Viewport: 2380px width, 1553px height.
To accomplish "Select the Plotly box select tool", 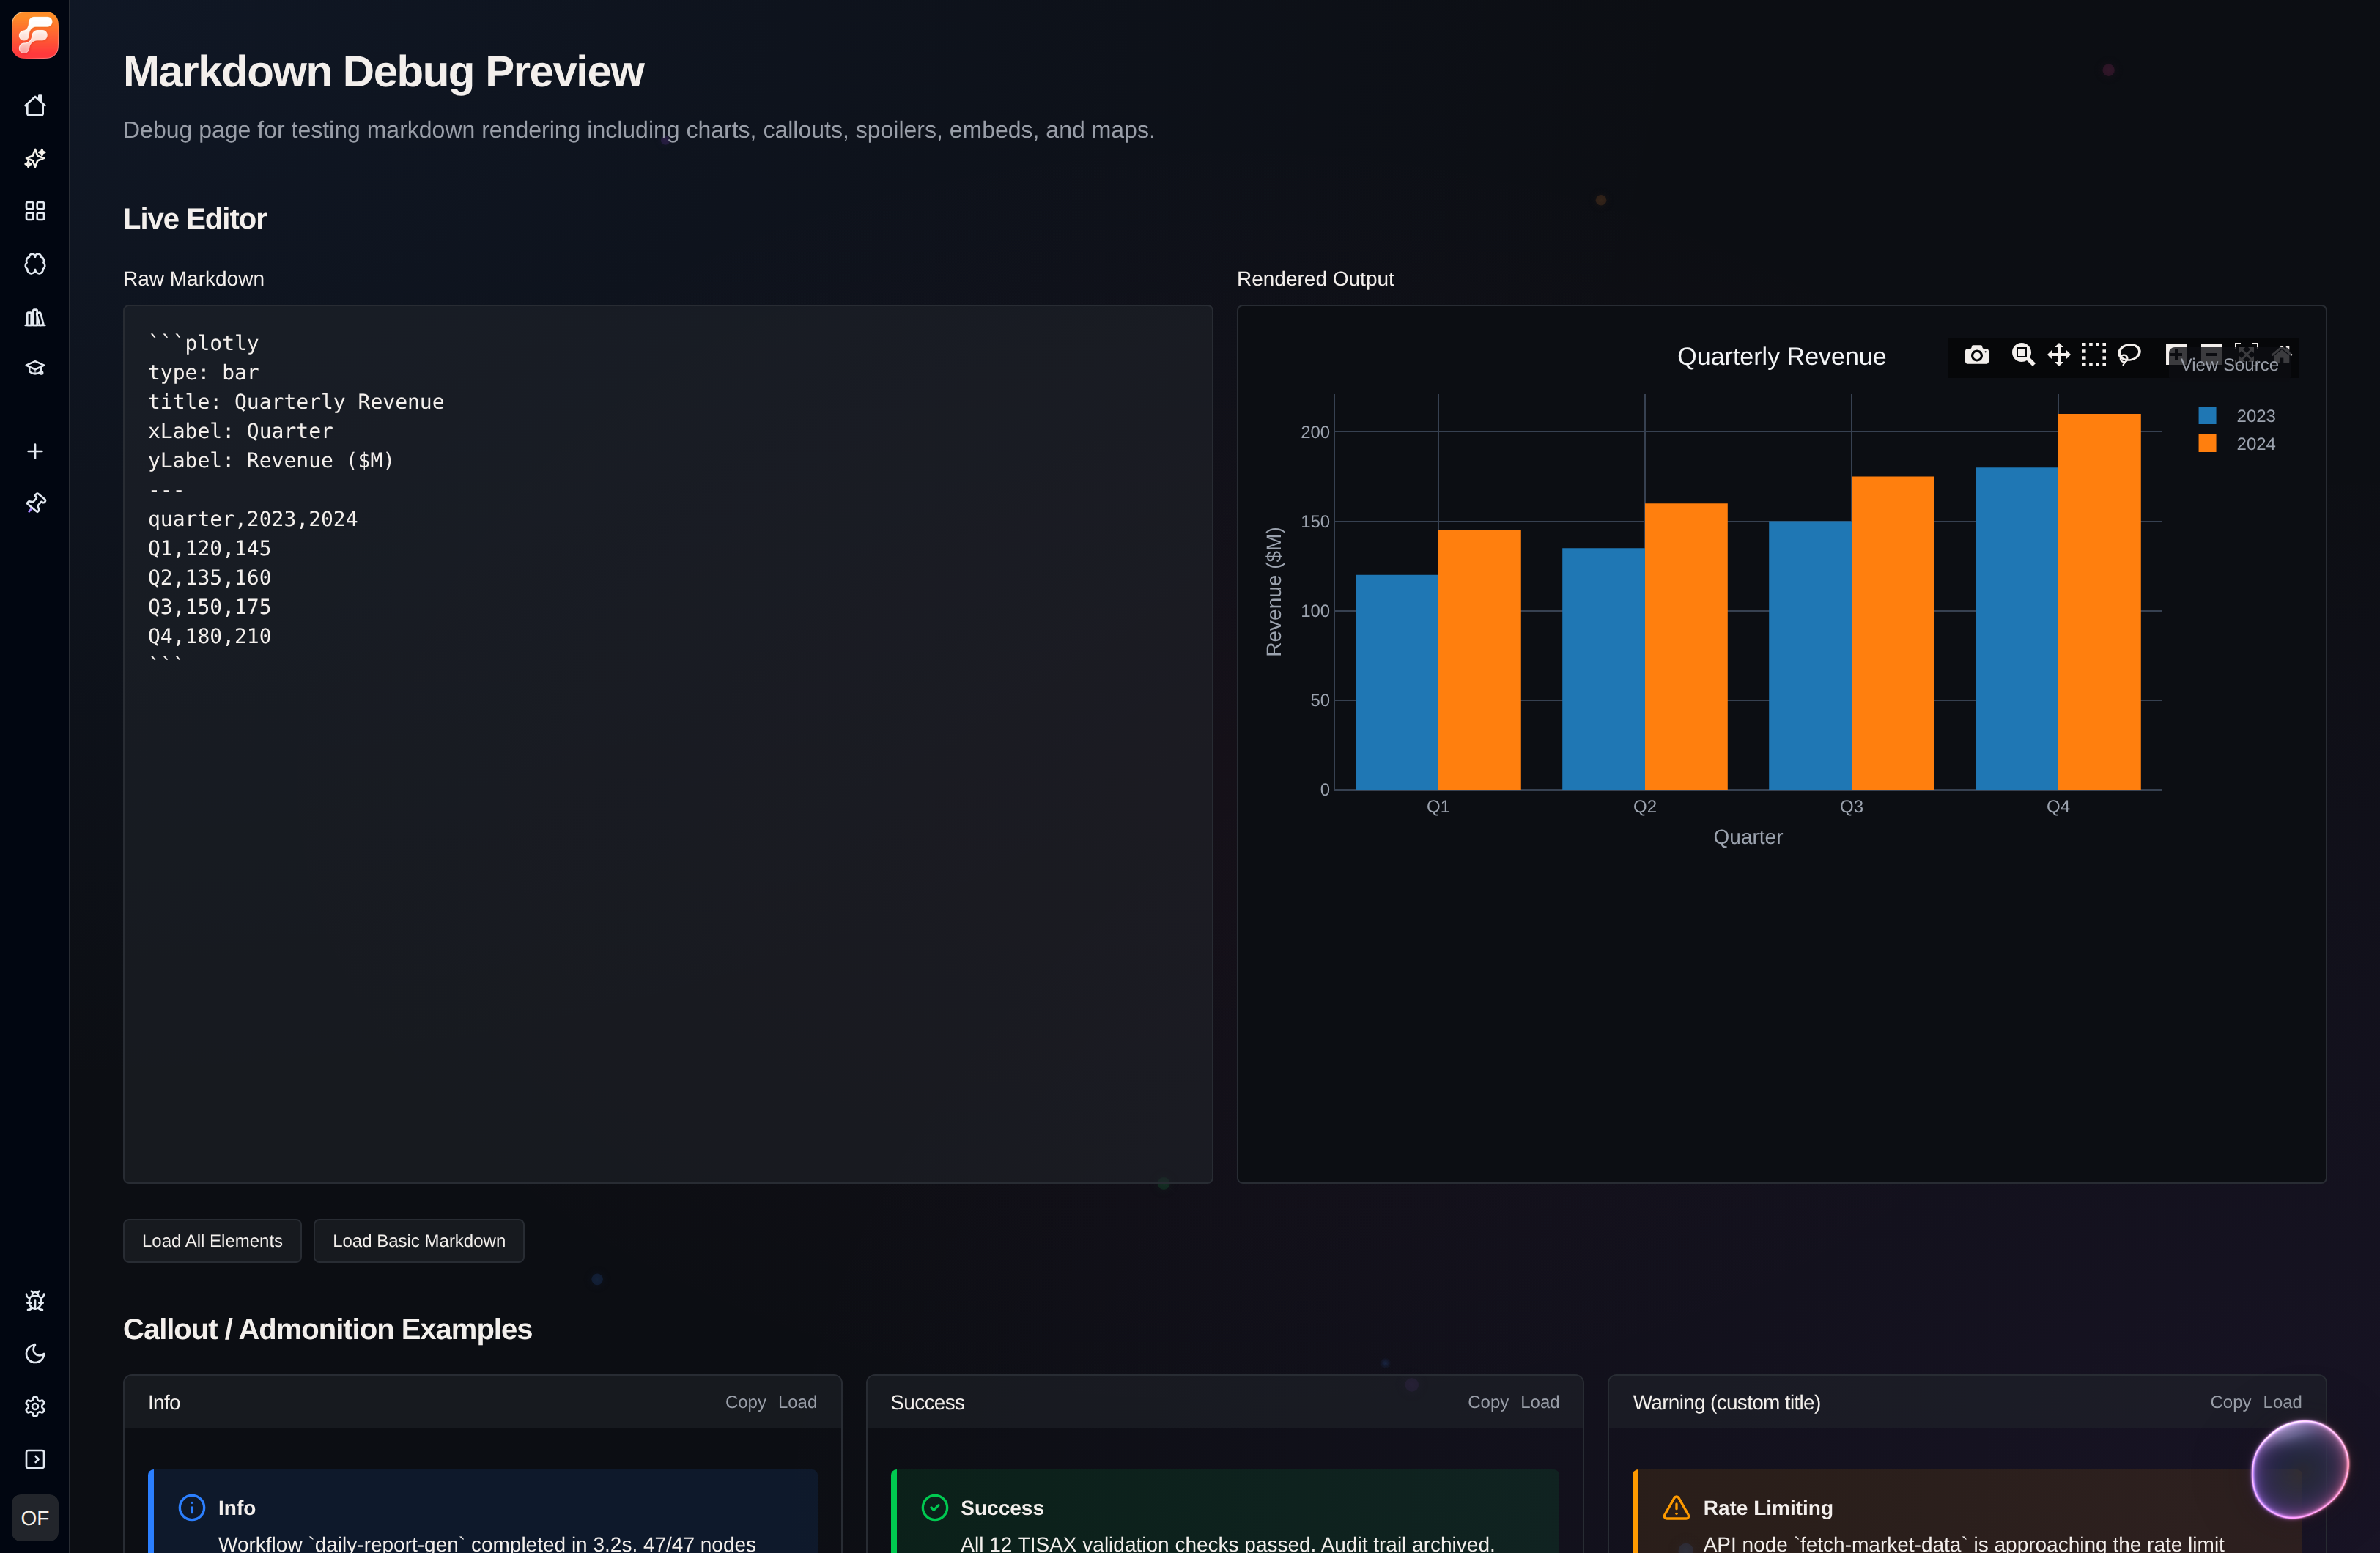I will [2094, 355].
